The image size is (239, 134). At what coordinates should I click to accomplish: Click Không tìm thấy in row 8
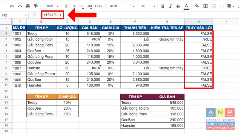pyautogui.click(x=167, y=68)
